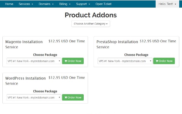Click Choose Package label in PrestaShop card
Screen dimensions: 182x114
click(x=136, y=55)
